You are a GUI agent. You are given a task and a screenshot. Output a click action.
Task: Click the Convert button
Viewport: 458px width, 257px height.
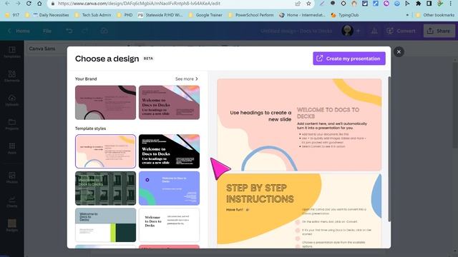pos(401,31)
